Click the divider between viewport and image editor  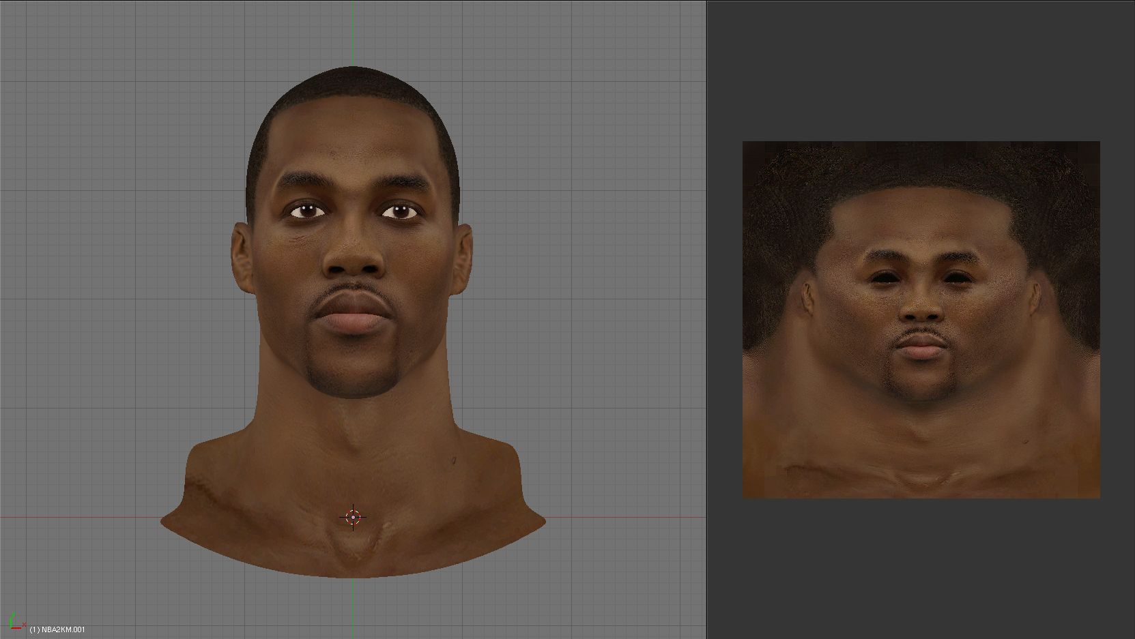(707, 319)
